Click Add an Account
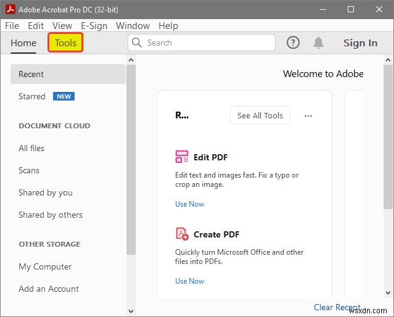 49,289
